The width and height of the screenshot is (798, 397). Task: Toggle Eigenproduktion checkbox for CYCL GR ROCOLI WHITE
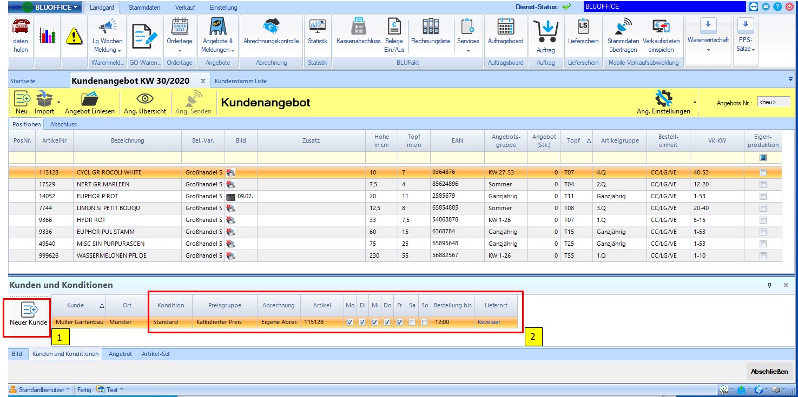click(x=763, y=173)
